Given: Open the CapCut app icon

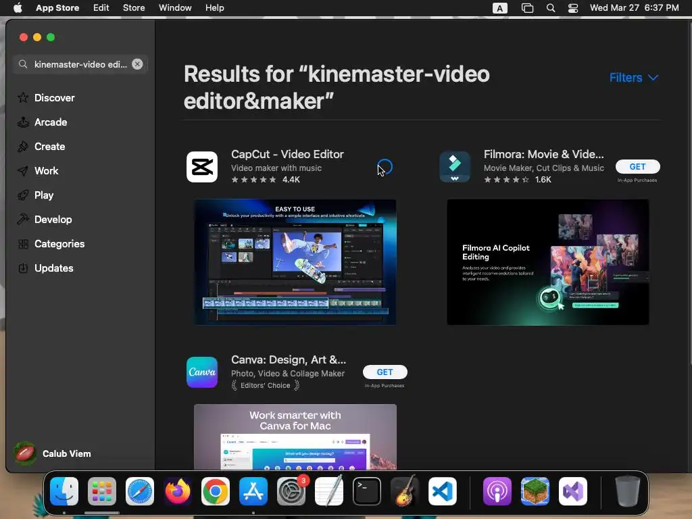Looking at the screenshot, I should [201, 167].
